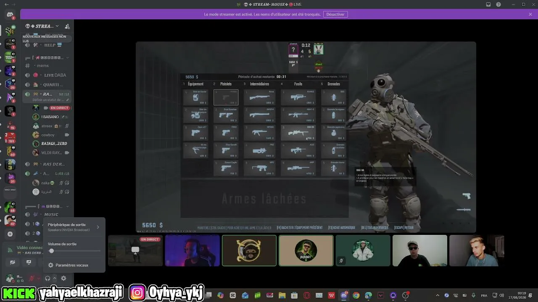Open Discord from the Windows taskbar
The height and width of the screenshot is (302, 538).
(x=344, y=295)
